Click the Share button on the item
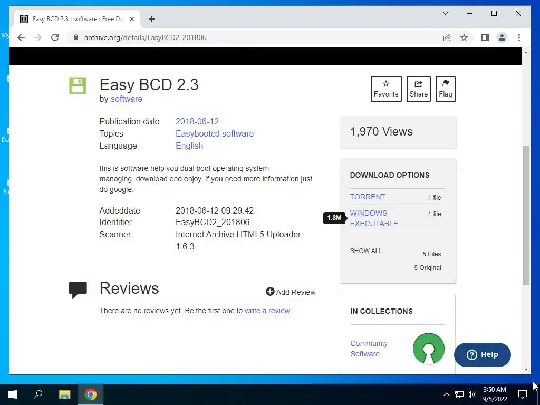The width and height of the screenshot is (540, 405). click(x=418, y=89)
